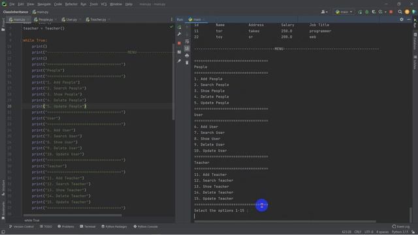The image size is (418, 235).
Task: Close the People.py tab
Action: [x=56, y=20]
